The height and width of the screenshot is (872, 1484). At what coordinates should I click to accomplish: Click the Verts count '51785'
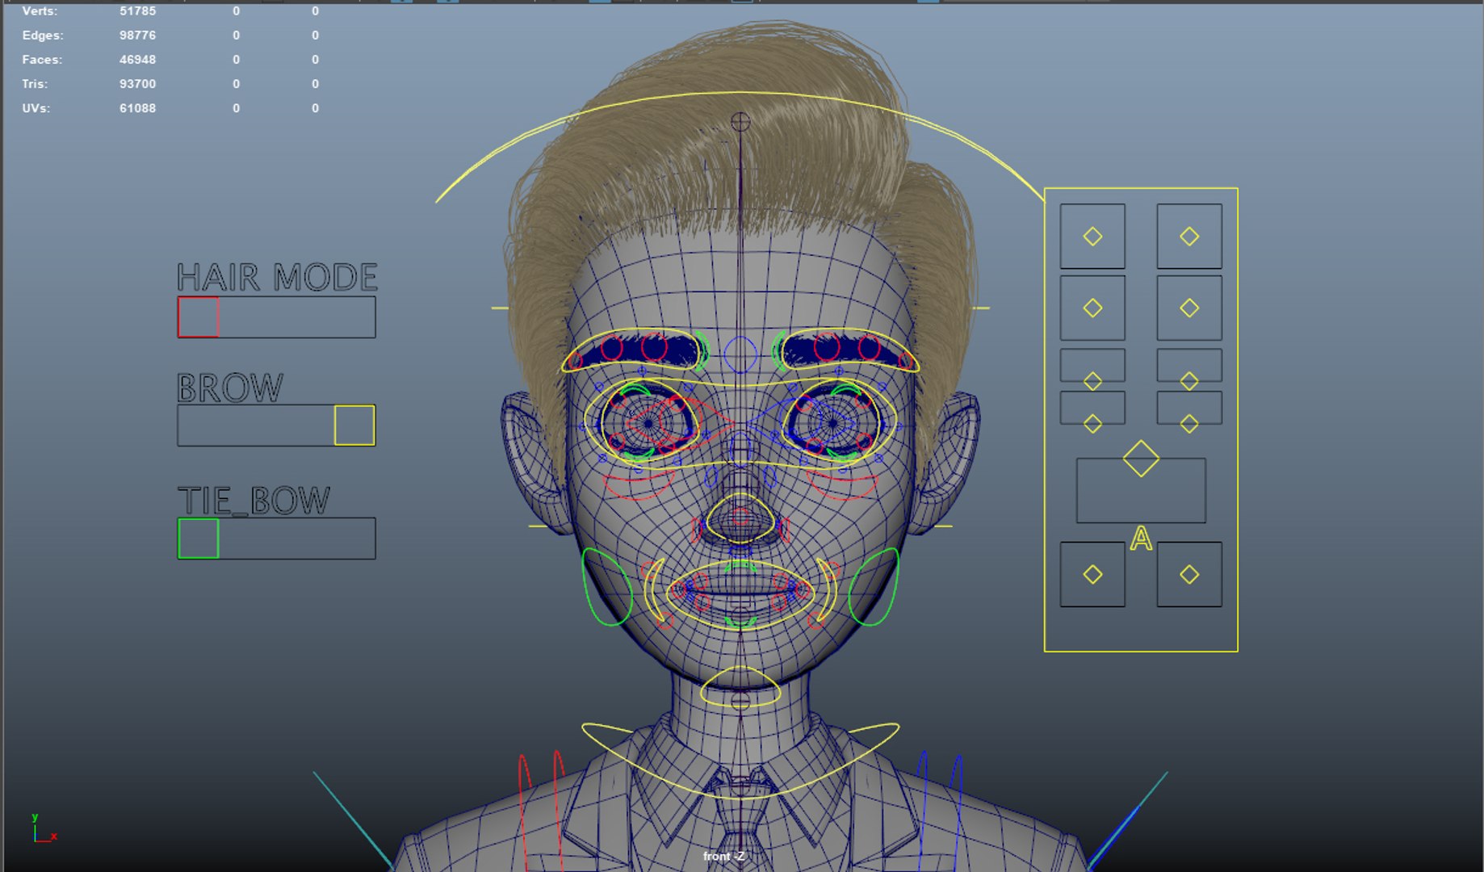(137, 11)
